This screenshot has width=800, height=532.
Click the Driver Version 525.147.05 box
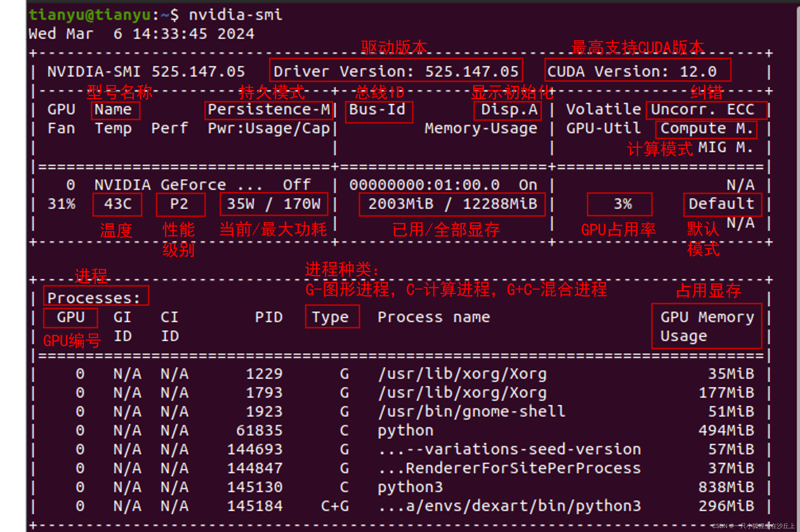coord(396,71)
